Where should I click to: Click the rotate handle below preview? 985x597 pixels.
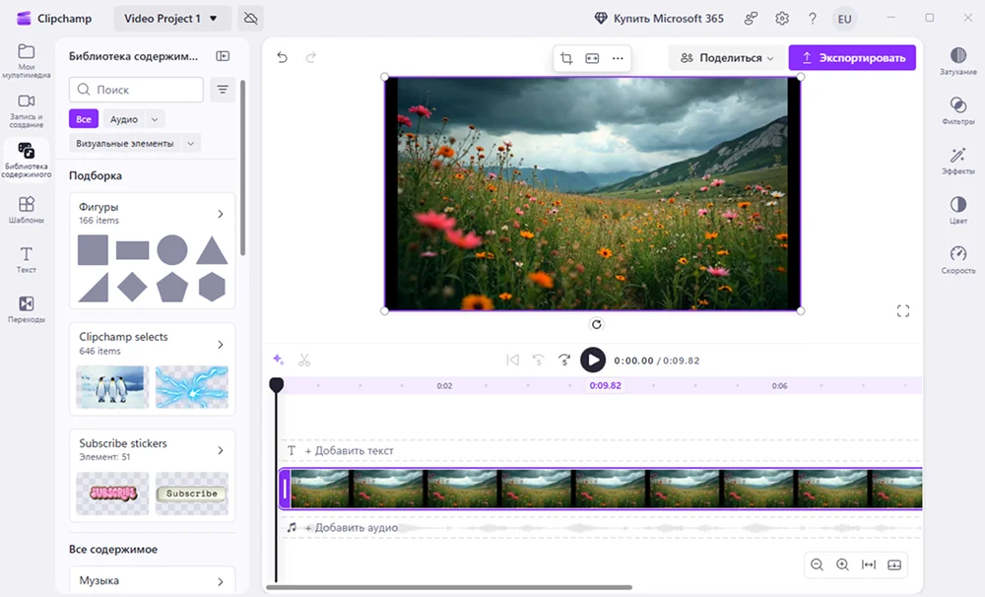596,324
